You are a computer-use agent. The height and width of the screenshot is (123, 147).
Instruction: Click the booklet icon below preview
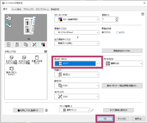click(x=26, y=45)
